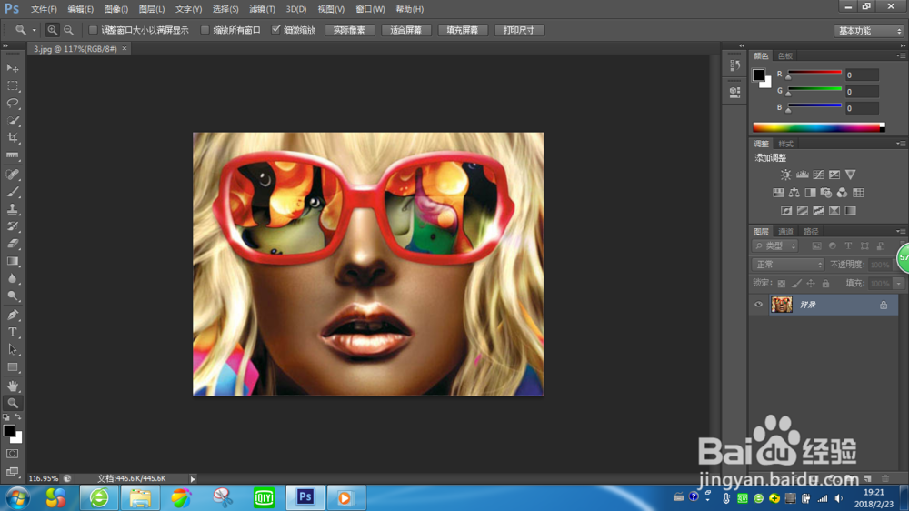The width and height of the screenshot is (909, 511).
Task: Toggle lock position
Action: coord(811,284)
